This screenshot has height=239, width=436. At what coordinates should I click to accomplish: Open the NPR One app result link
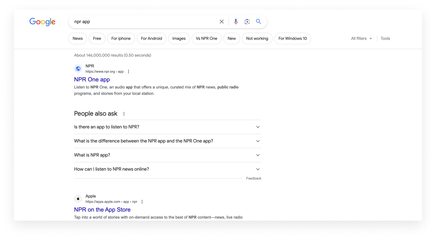pyautogui.click(x=92, y=80)
